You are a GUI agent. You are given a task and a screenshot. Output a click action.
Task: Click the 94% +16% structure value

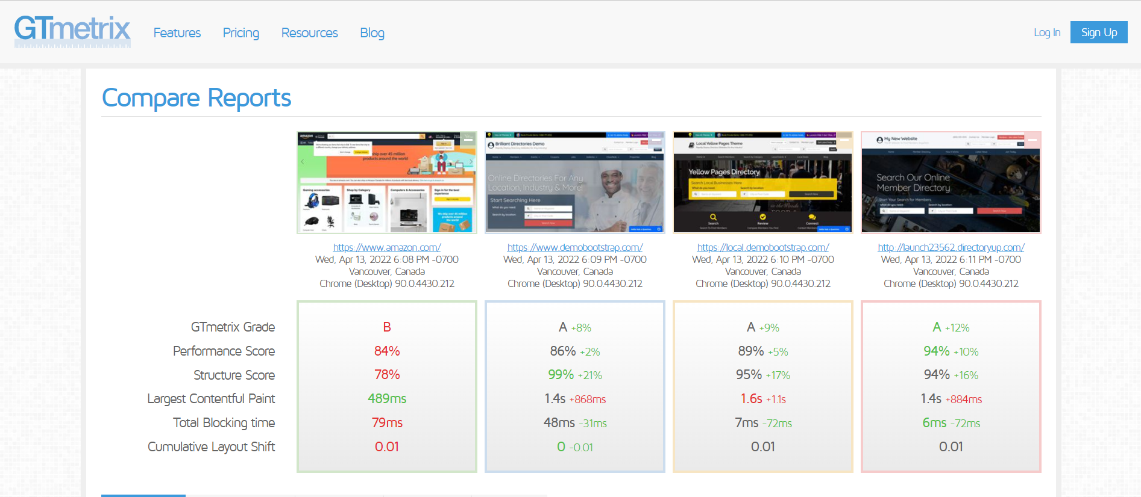(951, 375)
